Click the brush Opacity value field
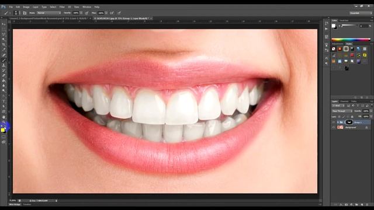Viewport: 374px width, 210px height. point(76,13)
